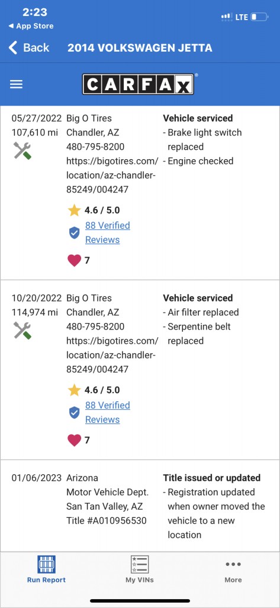This screenshot has height=608, width=280.
Task: Call 480-795-8200 from the 10/20/2022 entry
Action: 95,327
